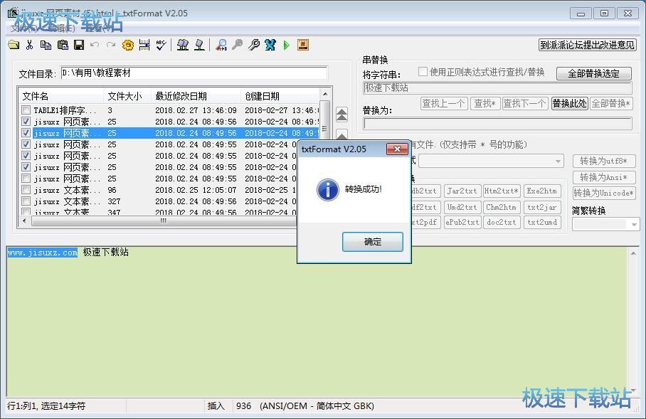This screenshot has height=419, width=646.
Task: Close the txtFormat V2.05 message dialog
Action: [397, 149]
